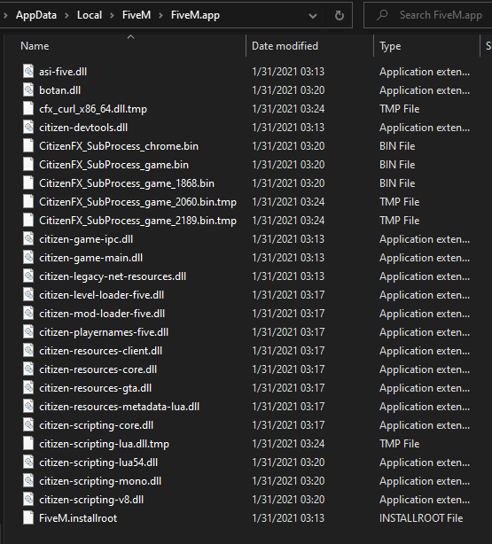492x544 pixels.
Task: Click the citizen-resources-metadata-lua.dll file icon
Action: coord(28,407)
